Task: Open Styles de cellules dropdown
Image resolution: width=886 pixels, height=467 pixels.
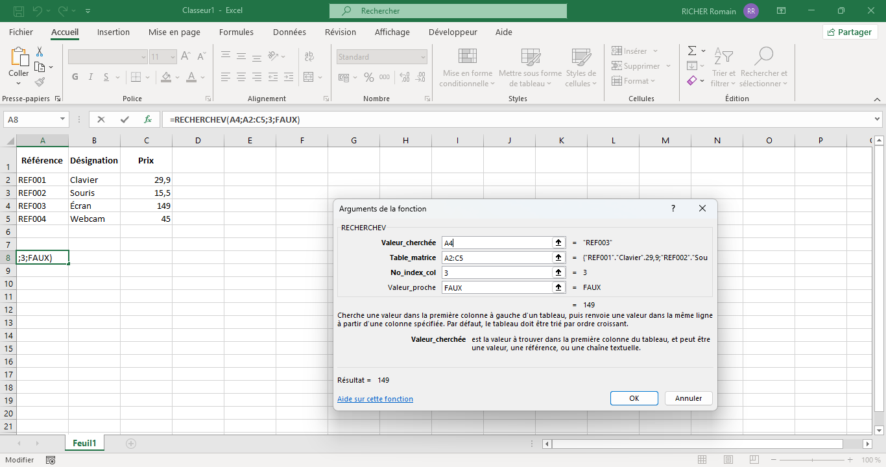Action: coord(581,67)
